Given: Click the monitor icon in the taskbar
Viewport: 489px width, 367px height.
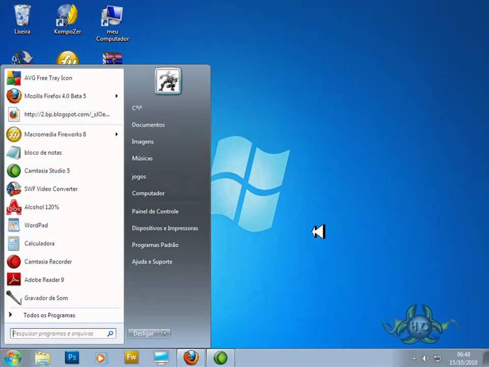Looking at the screenshot, I should 161,358.
